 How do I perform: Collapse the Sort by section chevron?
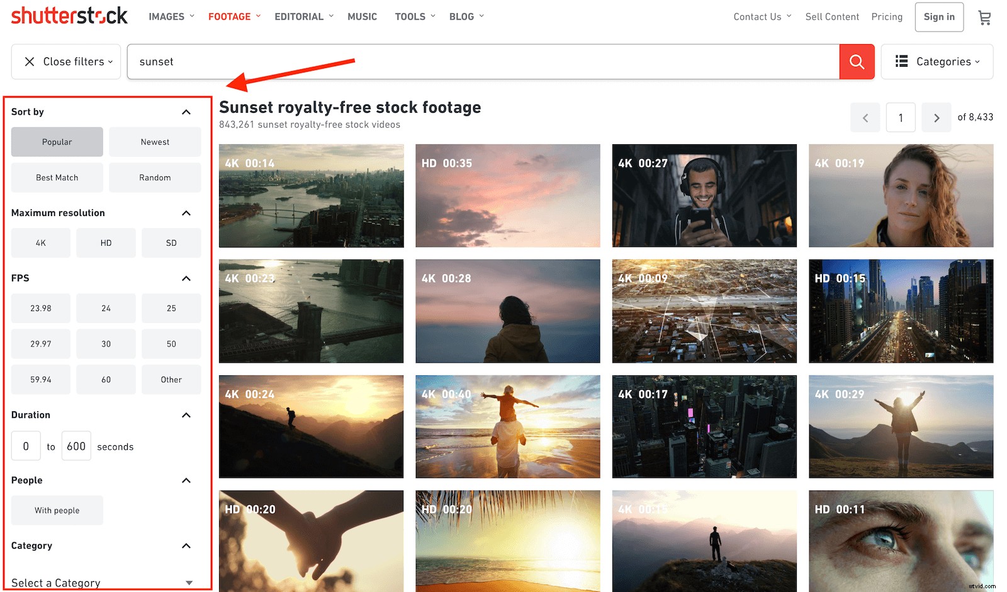point(186,111)
